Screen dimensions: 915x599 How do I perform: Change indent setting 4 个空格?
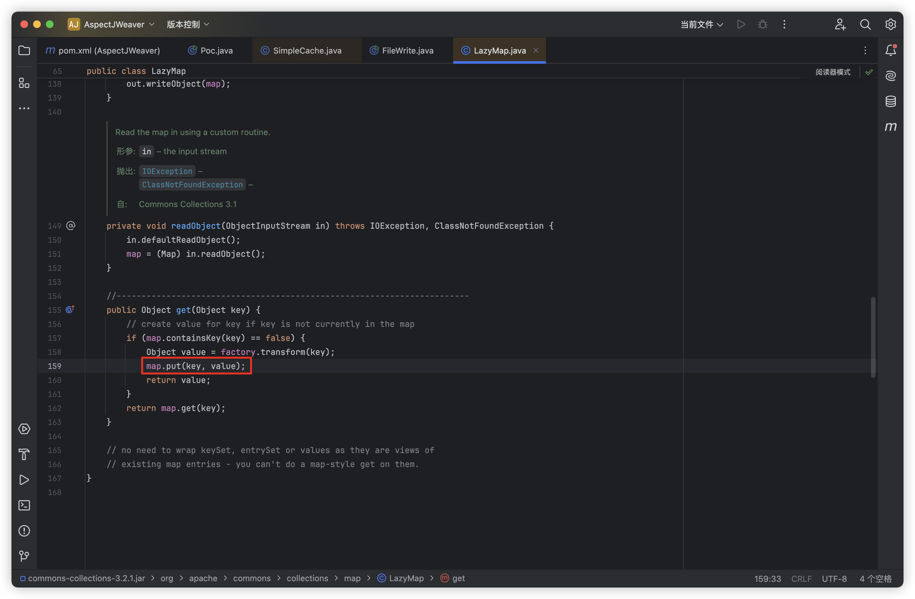coord(875,578)
